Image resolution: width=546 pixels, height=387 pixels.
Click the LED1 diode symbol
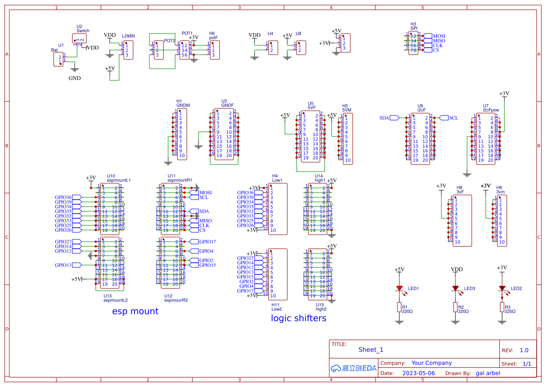[x=400, y=289]
